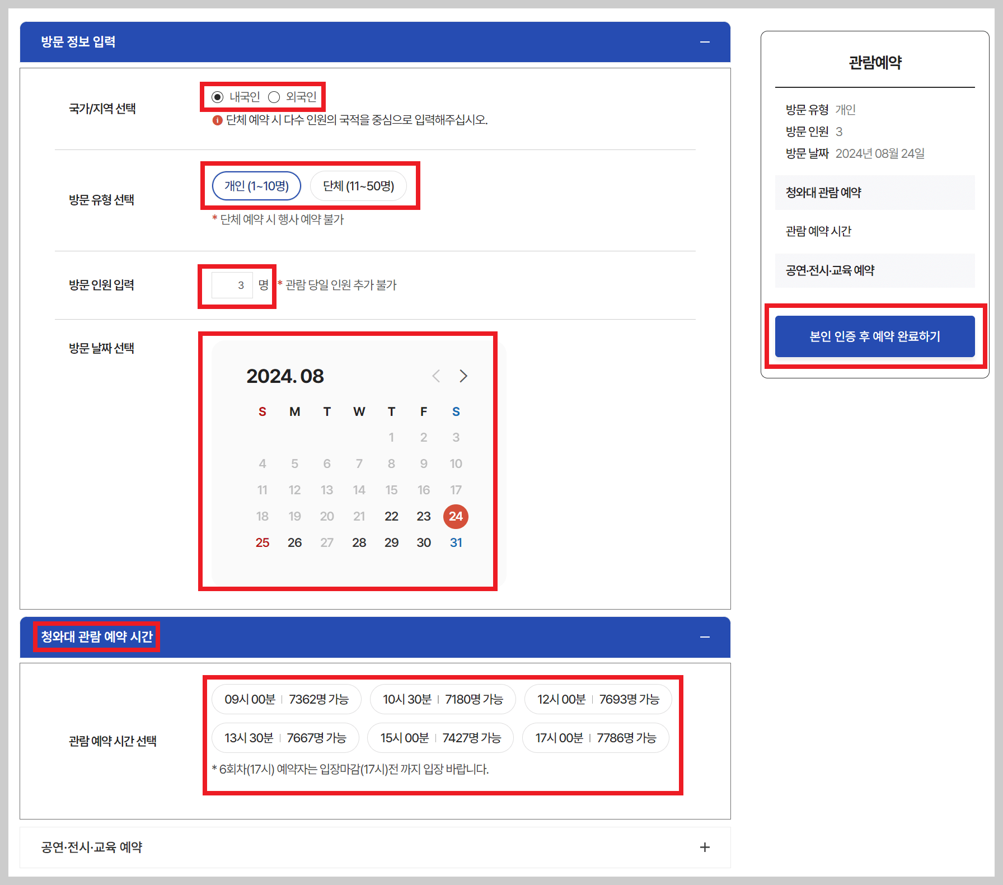Select 개인 (1~10명) visit type
Image resolution: width=1003 pixels, height=885 pixels.
(256, 186)
